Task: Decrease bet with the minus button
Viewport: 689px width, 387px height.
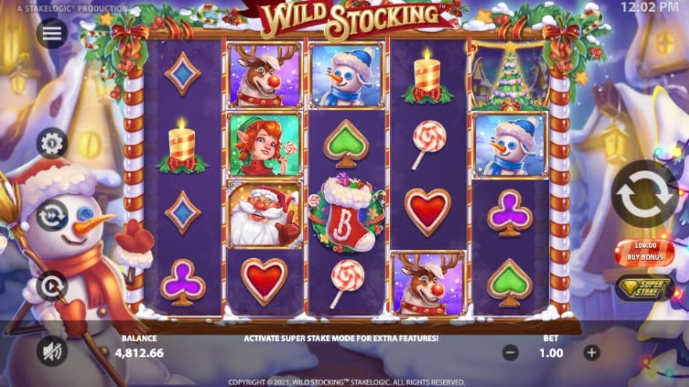Action: [510, 353]
